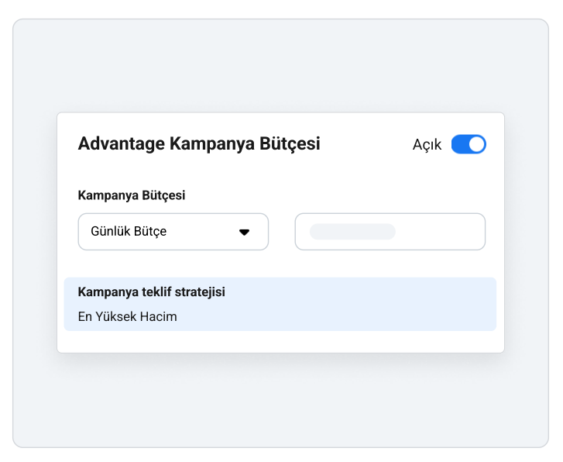563x462 pixels.
Task: Click the blue highlighted bid strategy row
Action: click(280, 304)
